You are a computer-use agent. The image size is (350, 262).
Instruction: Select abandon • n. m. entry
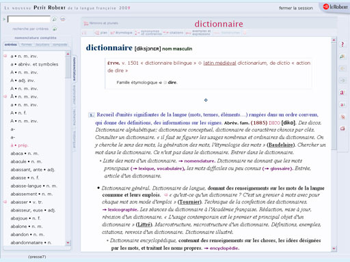click(x=27, y=235)
